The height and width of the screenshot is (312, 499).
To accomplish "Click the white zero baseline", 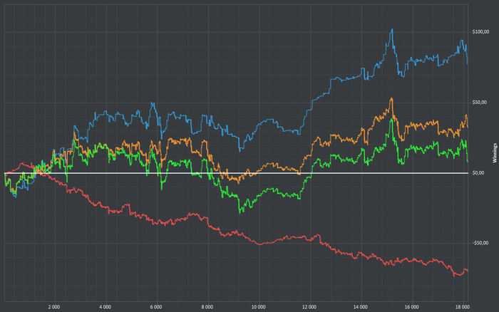I will pyautogui.click(x=236, y=173).
